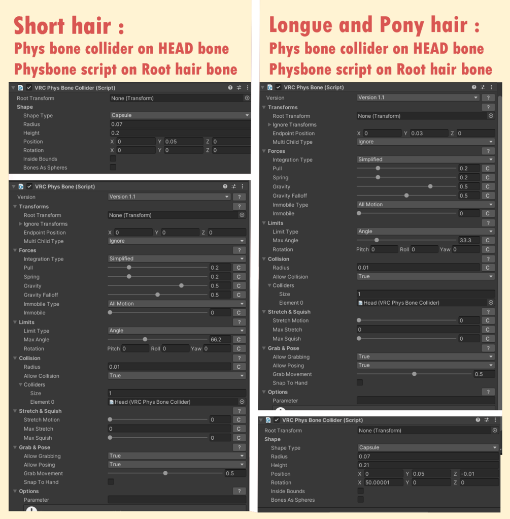The image size is (510, 519).
Task: Open help reference in short hair Phys Bone header
Action: (225, 186)
